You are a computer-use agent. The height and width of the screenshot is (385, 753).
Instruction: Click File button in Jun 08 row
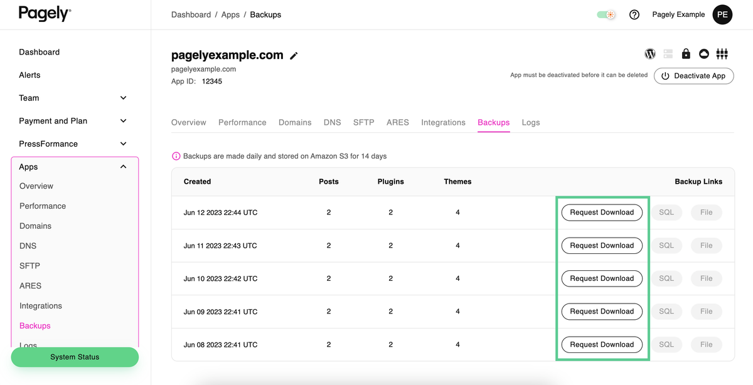coord(707,344)
